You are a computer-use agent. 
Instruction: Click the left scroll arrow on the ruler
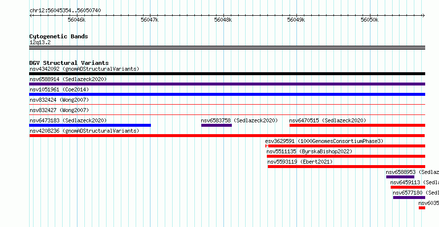(x=31, y=16)
